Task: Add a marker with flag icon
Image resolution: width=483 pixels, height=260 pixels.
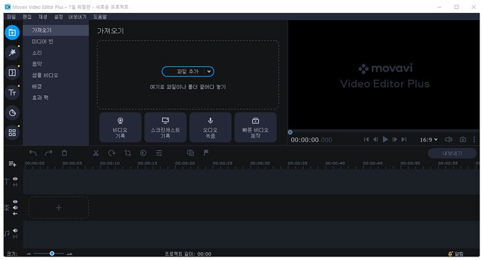Action: coord(206,152)
